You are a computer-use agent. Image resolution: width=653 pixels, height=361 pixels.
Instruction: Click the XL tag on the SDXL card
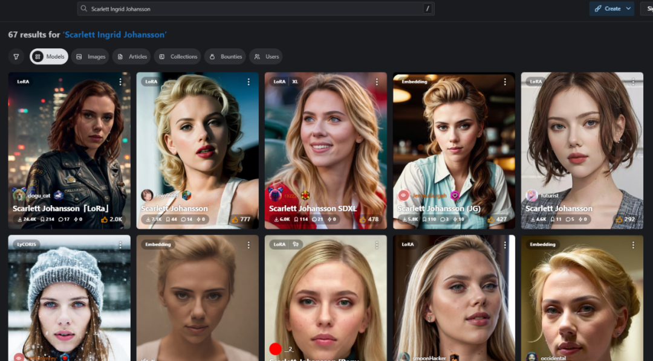pos(295,81)
